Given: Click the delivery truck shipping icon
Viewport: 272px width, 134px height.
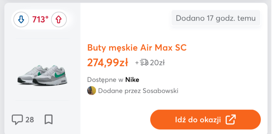Looking at the screenshot, I should click(144, 62).
